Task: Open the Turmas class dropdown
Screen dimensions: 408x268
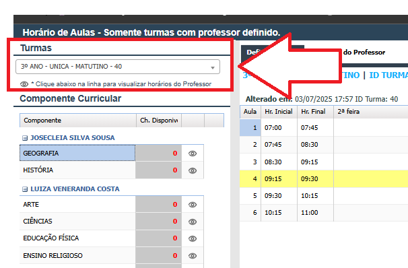Action: click(x=118, y=67)
